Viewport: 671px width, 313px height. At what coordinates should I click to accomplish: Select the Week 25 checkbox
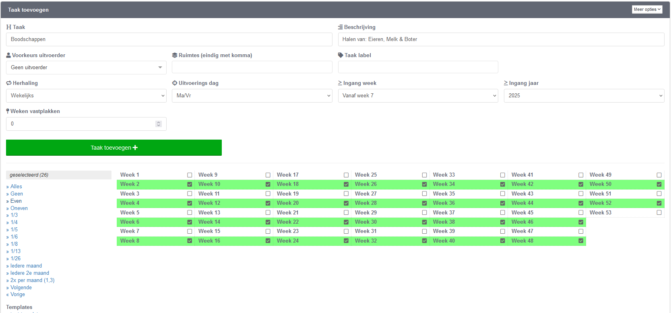click(x=424, y=175)
